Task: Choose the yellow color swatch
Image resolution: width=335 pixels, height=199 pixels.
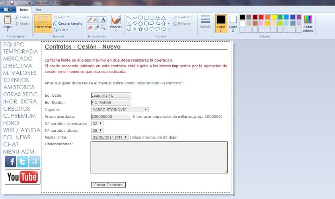Action: [274, 17]
